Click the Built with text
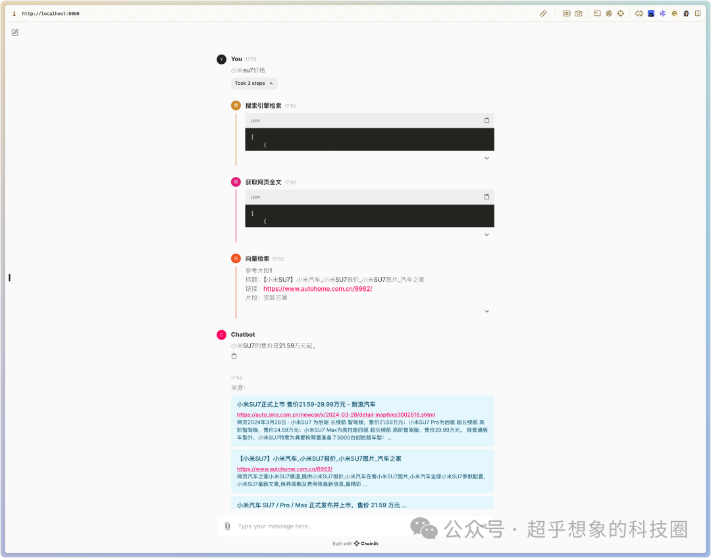This screenshot has width=711, height=558. coord(342,544)
